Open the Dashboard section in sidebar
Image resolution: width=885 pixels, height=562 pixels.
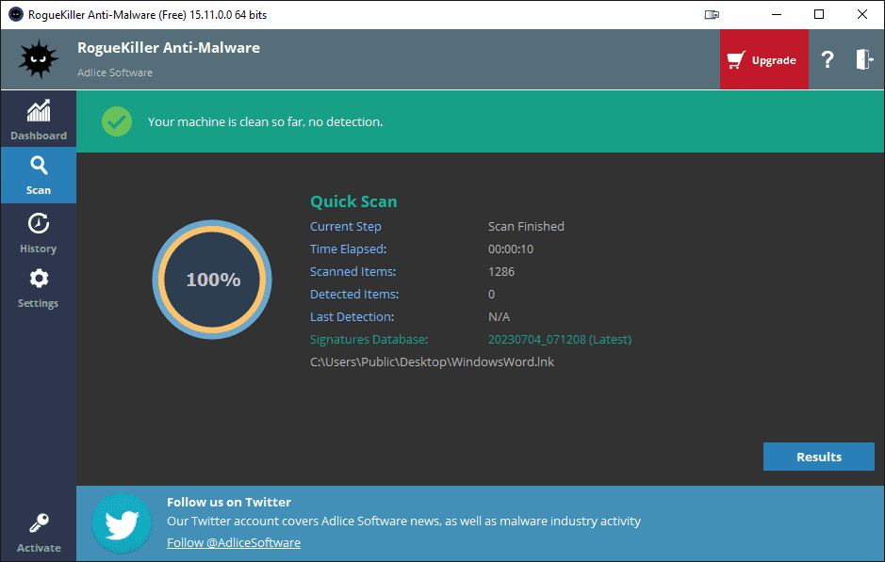click(x=39, y=120)
